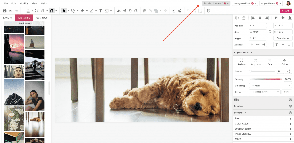
Task: Click the Insert image tool
Action: [107, 11]
